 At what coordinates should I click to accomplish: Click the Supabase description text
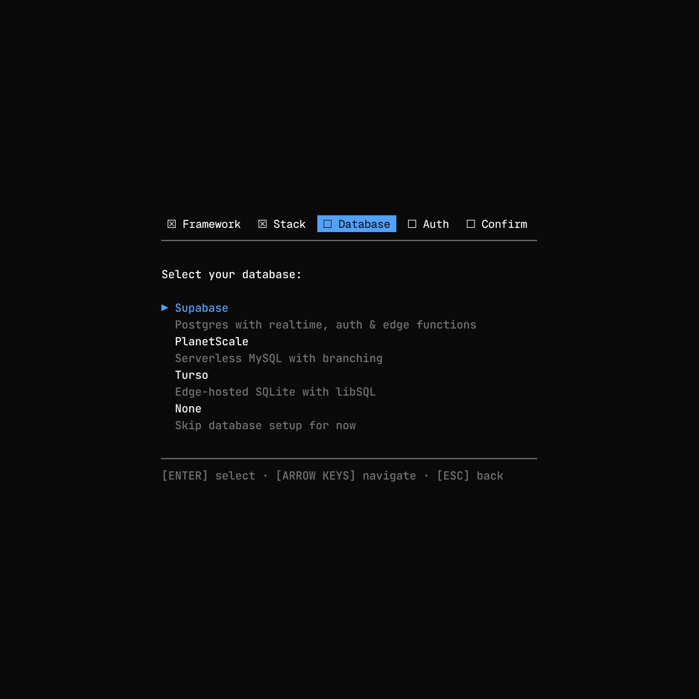[326, 325]
